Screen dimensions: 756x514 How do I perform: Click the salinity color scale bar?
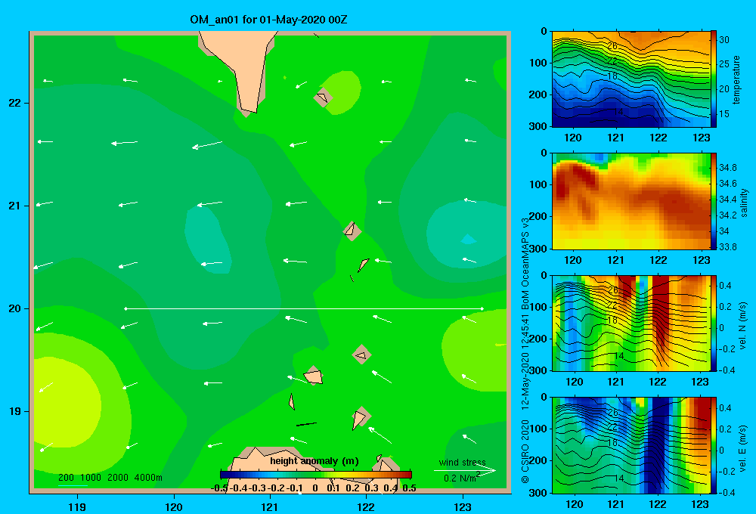pyautogui.click(x=714, y=202)
